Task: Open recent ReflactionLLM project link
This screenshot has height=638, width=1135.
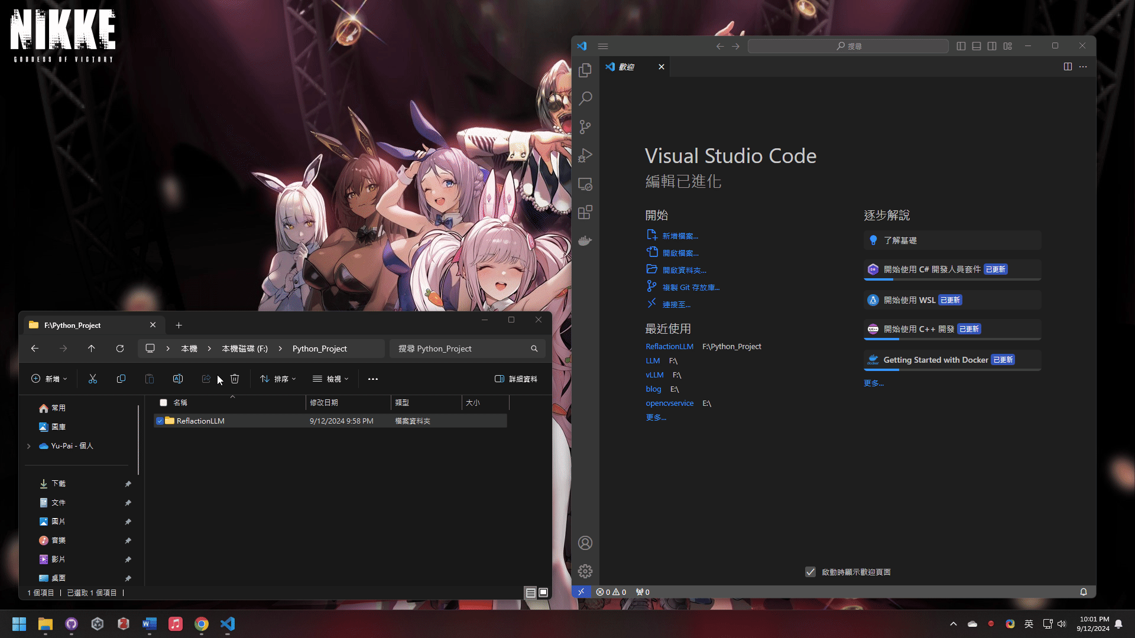Action: tap(669, 347)
